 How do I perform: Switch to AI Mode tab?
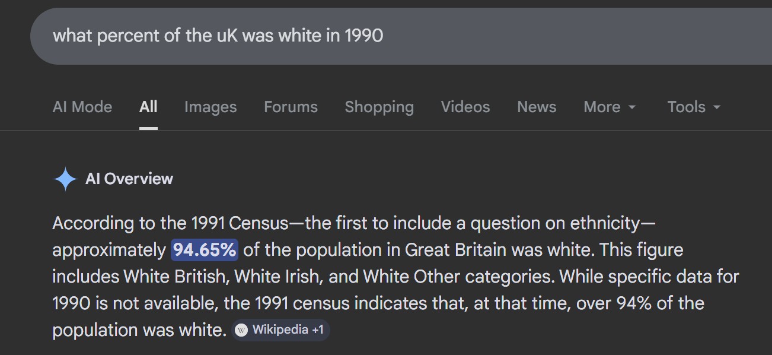(x=82, y=107)
